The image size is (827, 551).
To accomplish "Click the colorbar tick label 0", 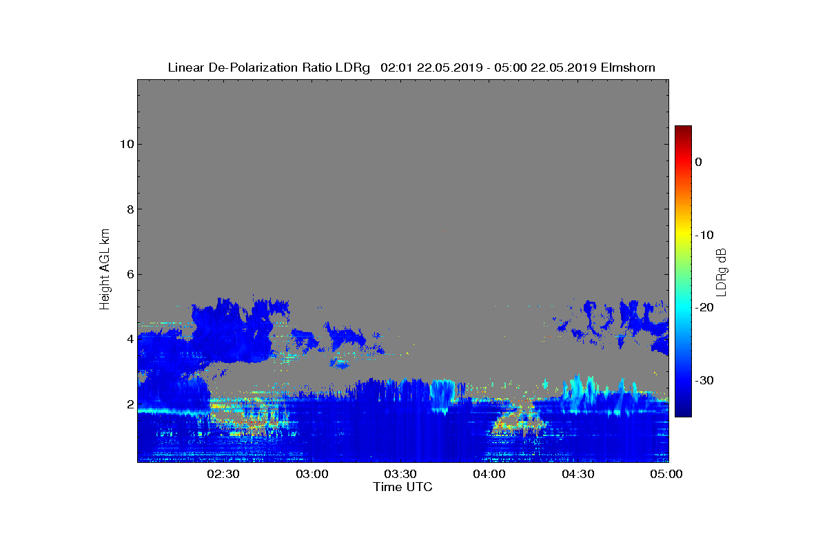I will click(699, 162).
